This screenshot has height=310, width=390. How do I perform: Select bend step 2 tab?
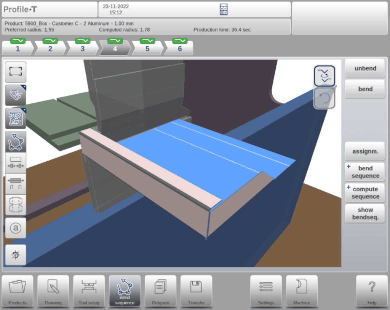(x=50, y=48)
